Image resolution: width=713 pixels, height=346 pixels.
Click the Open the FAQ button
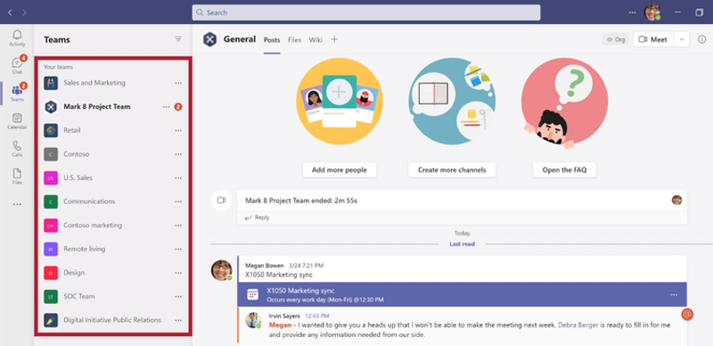(x=564, y=169)
